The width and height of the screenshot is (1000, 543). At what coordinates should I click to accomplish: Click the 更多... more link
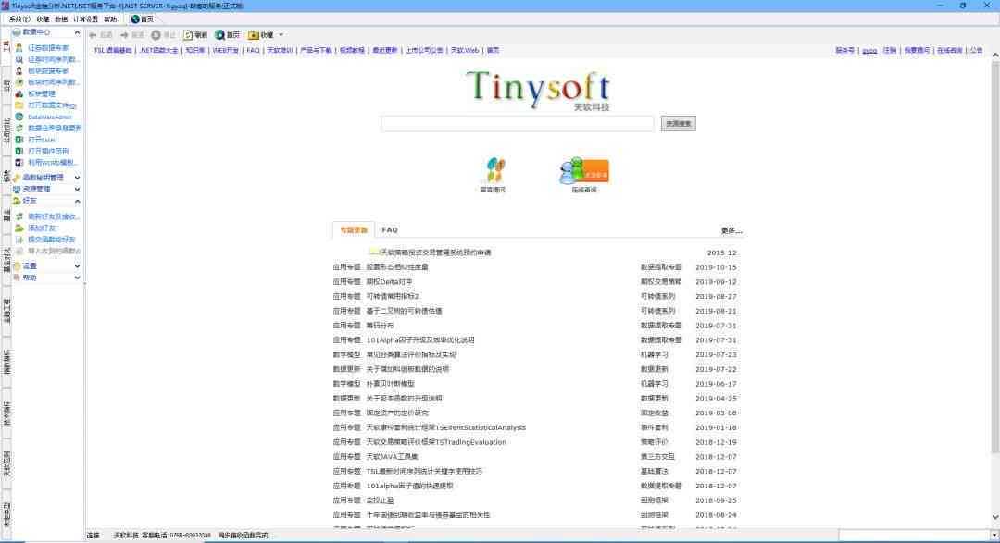[x=731, y=230]
